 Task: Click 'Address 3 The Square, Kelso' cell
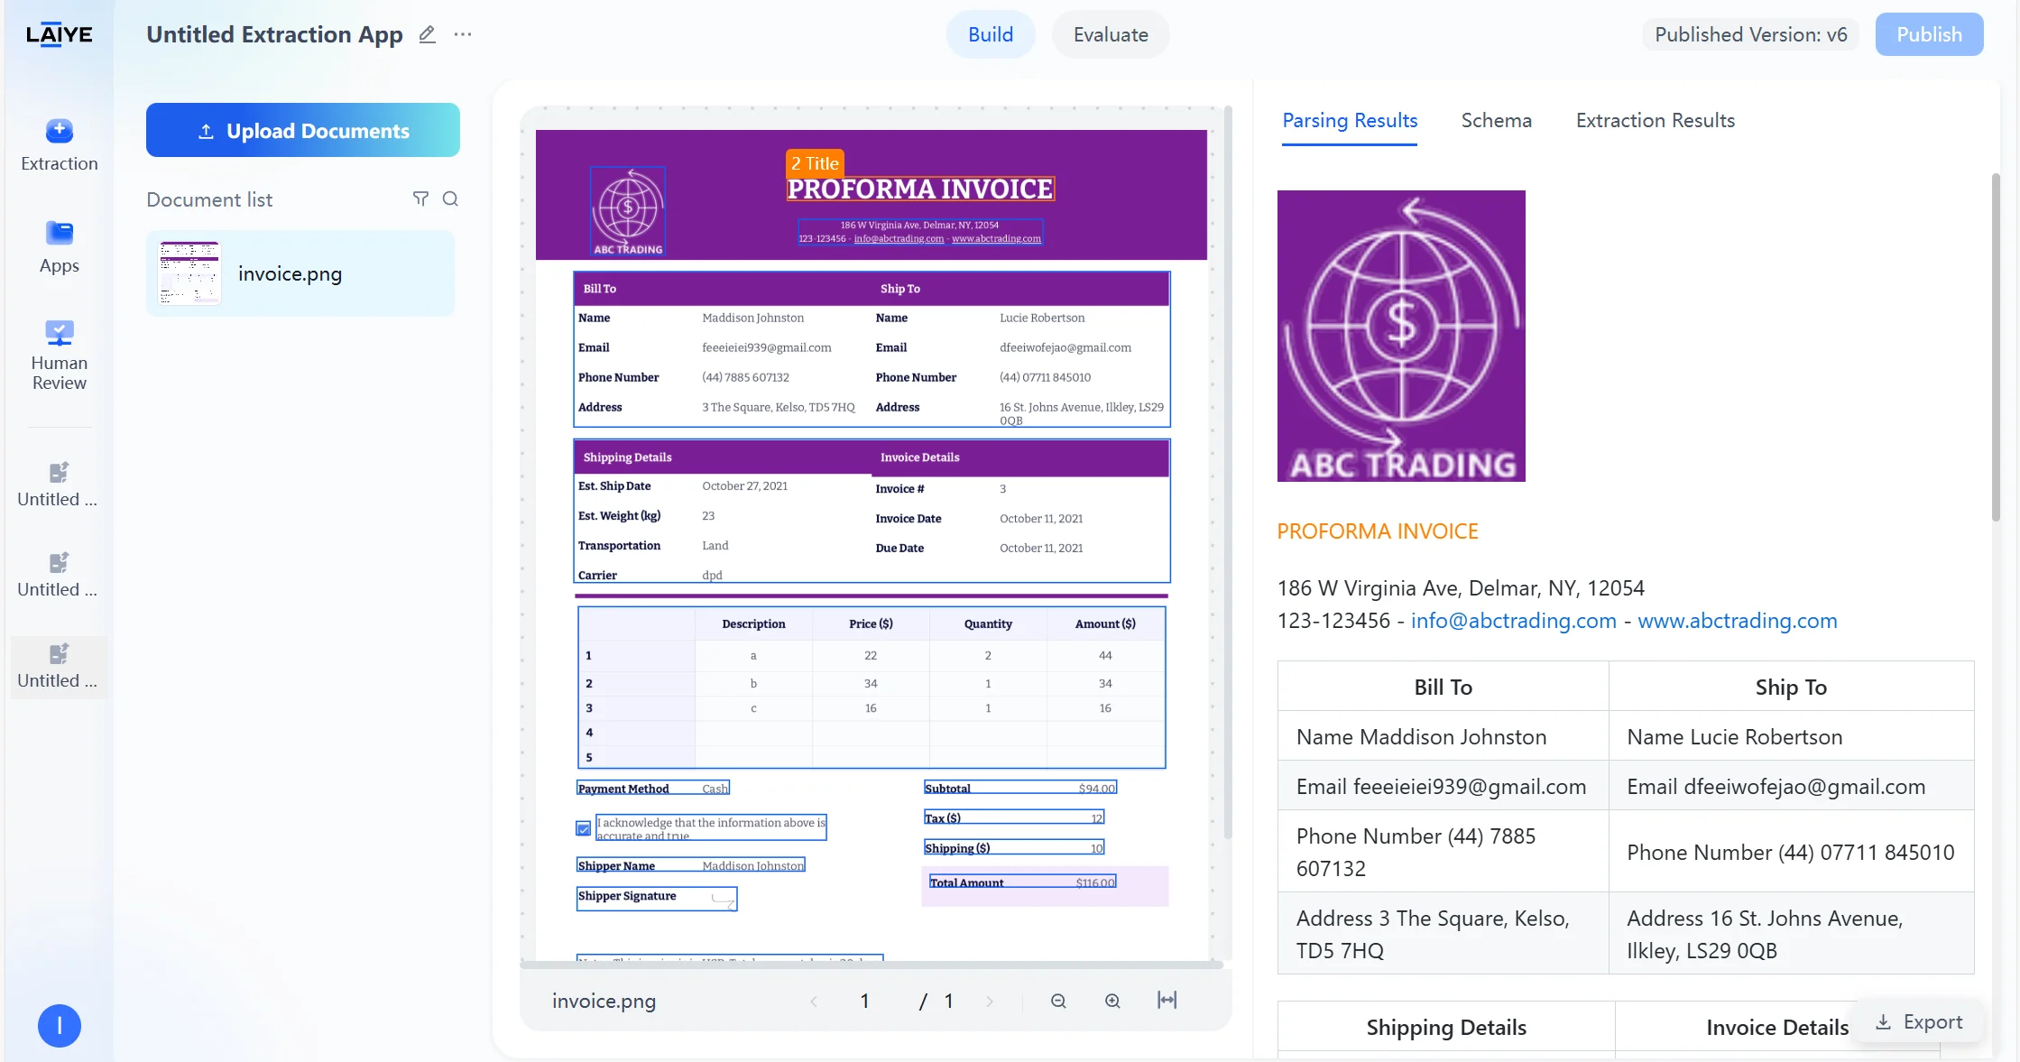click(1443, 934)
